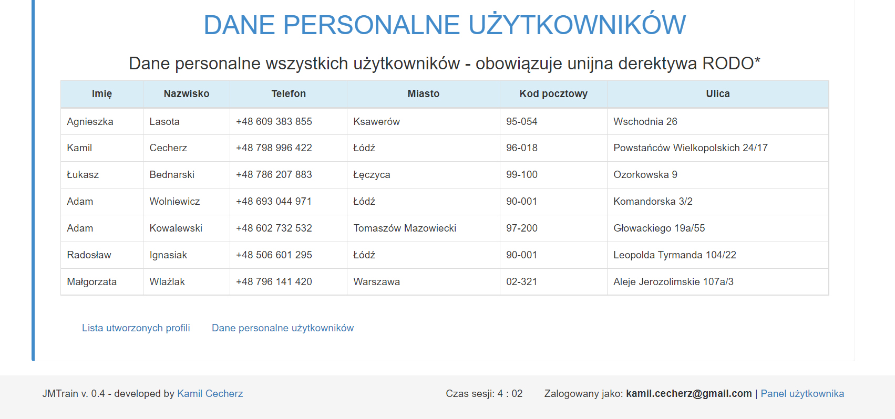Select the Agnieszka name cell

[102, 121]
